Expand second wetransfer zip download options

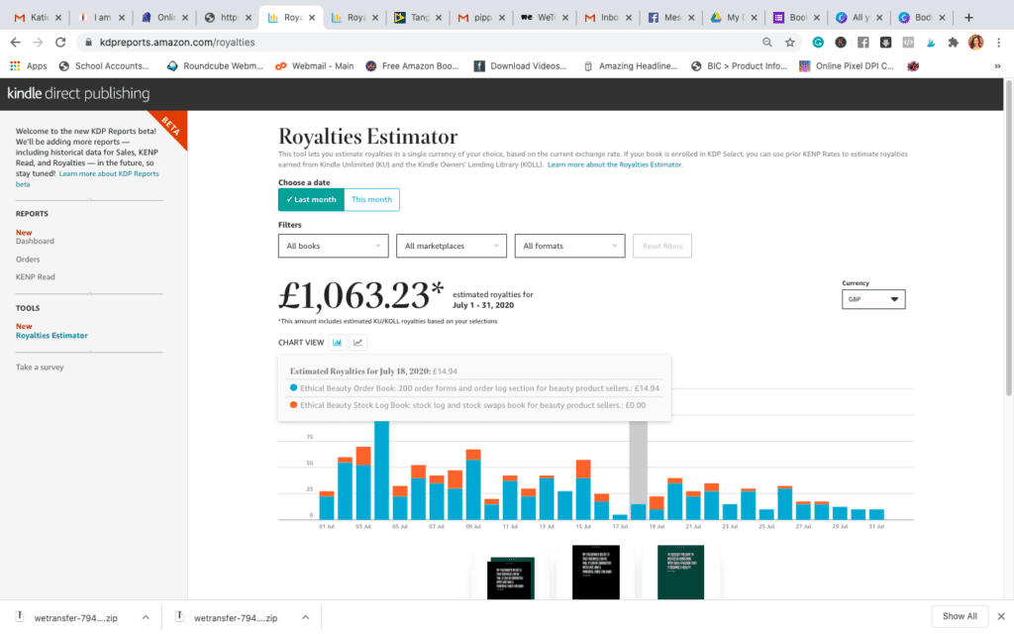(x=305, y=617)
